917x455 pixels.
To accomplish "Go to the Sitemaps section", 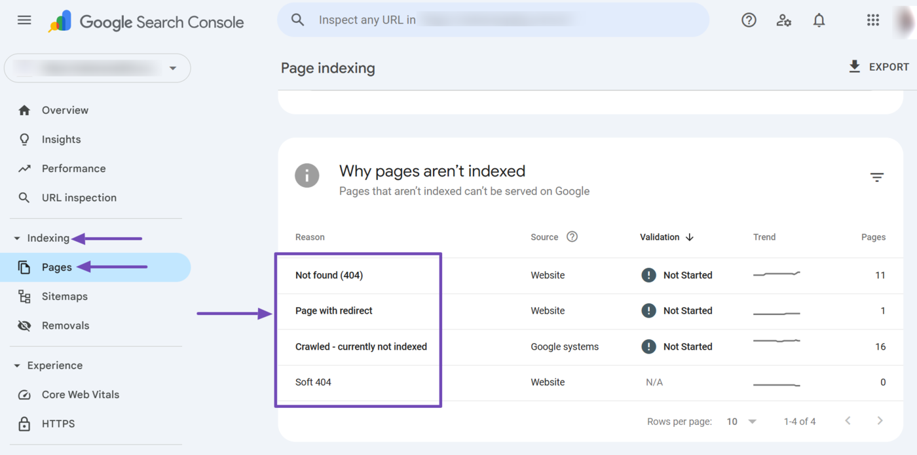I will pyautogui.click(x=64, y=296).
